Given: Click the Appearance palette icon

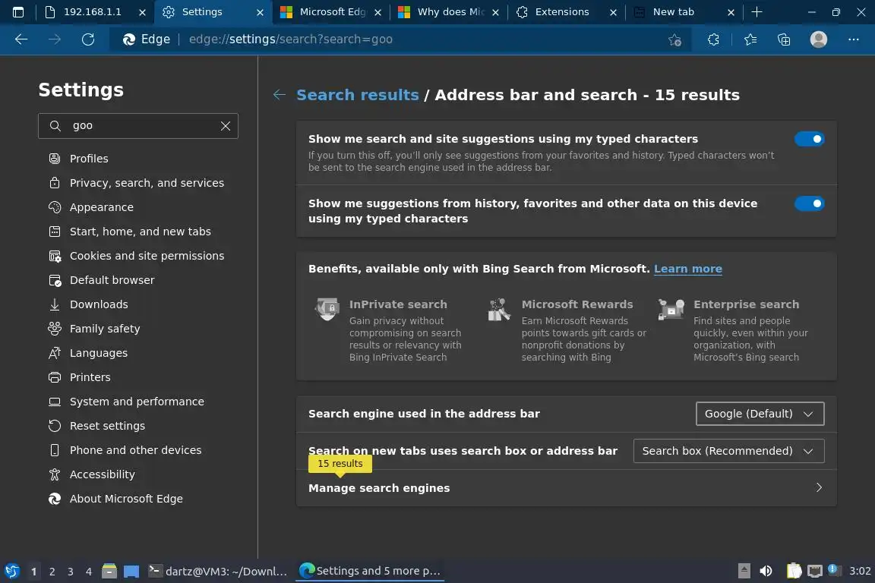Looking at the screenshot, I should click(55, 207).
